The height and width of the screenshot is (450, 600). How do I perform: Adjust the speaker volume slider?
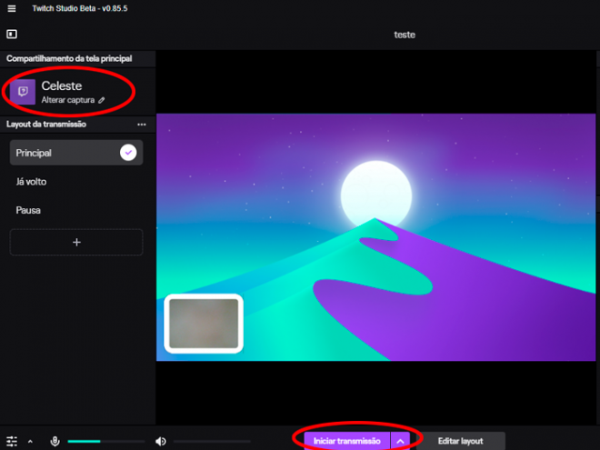click(x=212, y=441)
